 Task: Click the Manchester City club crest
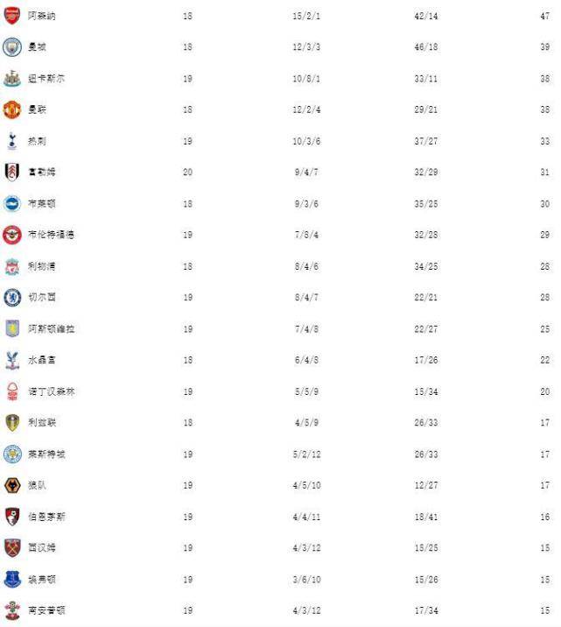[x=12, y=46]
